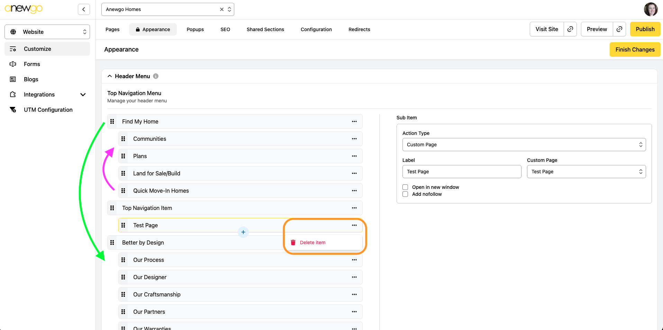The width and height of the screenshot is (663, 330).
Task: Click the copy link icon beside Visit Site
Action: coord(570,29)
